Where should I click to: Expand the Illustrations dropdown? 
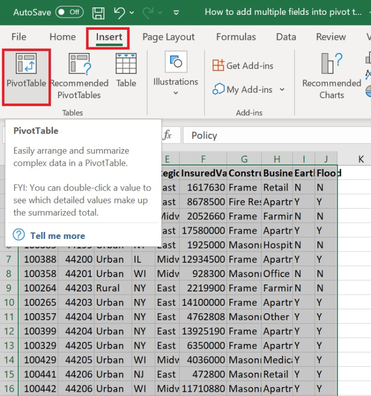pyautogui.click(x=175, y=93)
